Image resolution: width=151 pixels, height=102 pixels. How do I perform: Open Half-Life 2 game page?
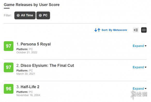[30, 87]
